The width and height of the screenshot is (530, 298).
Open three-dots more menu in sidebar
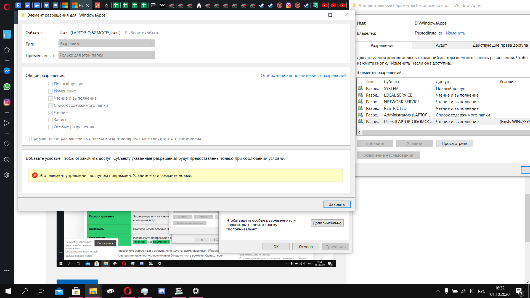tap(7, 270)
